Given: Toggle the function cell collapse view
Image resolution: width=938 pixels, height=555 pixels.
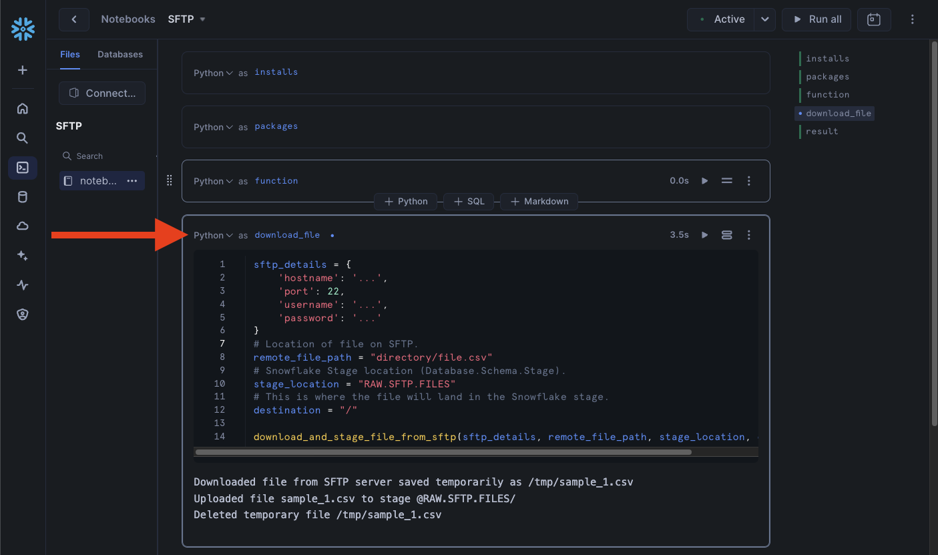Looking at the screenshot, I should pyautogui.click(x=727, y=181).
